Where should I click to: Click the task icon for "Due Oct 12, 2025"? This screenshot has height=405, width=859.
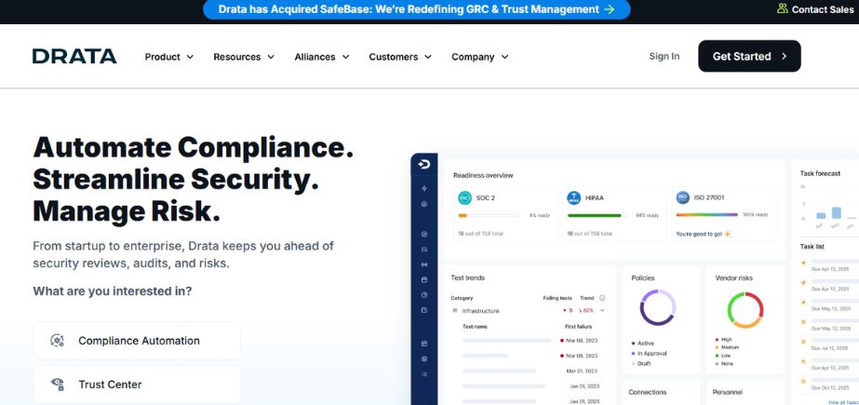804,381
